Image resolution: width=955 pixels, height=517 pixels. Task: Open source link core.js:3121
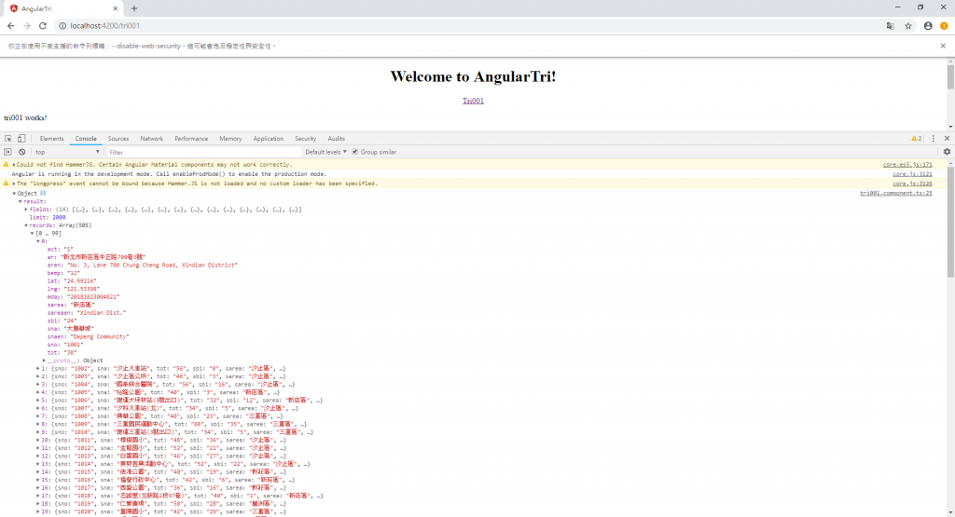[x=912, y=174]
